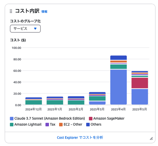The image size is (158, 146).
Task: Select the EC2 - Other legend label
Action: pyautogui.click(x=73, y=124)
